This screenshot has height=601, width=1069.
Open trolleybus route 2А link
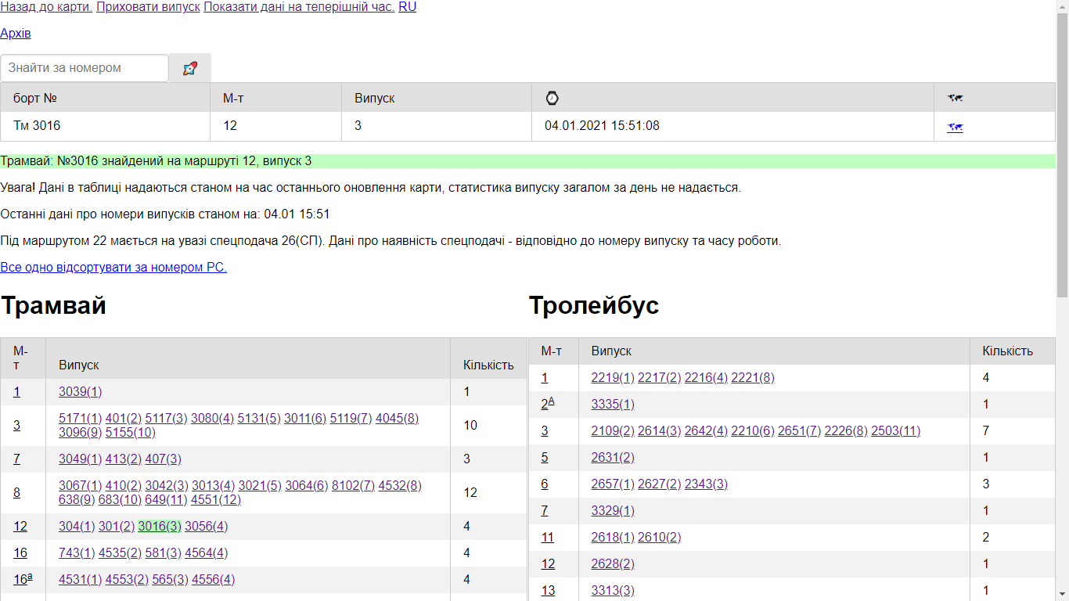pyautogui.click(x=548, y=404)
